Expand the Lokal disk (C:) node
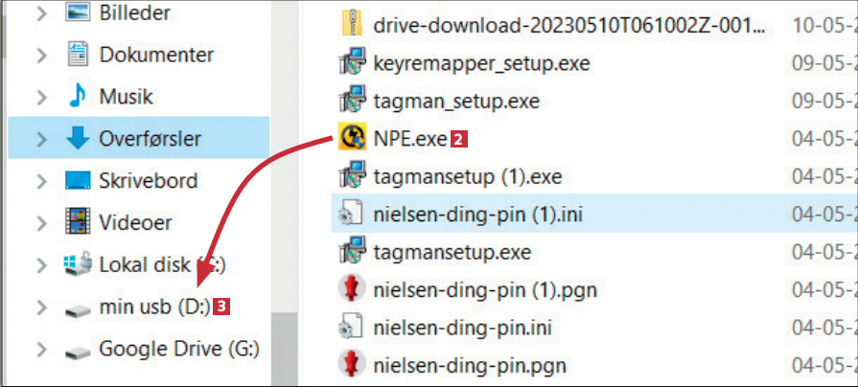This screenshot has width=858, height=387. point(40,264)
